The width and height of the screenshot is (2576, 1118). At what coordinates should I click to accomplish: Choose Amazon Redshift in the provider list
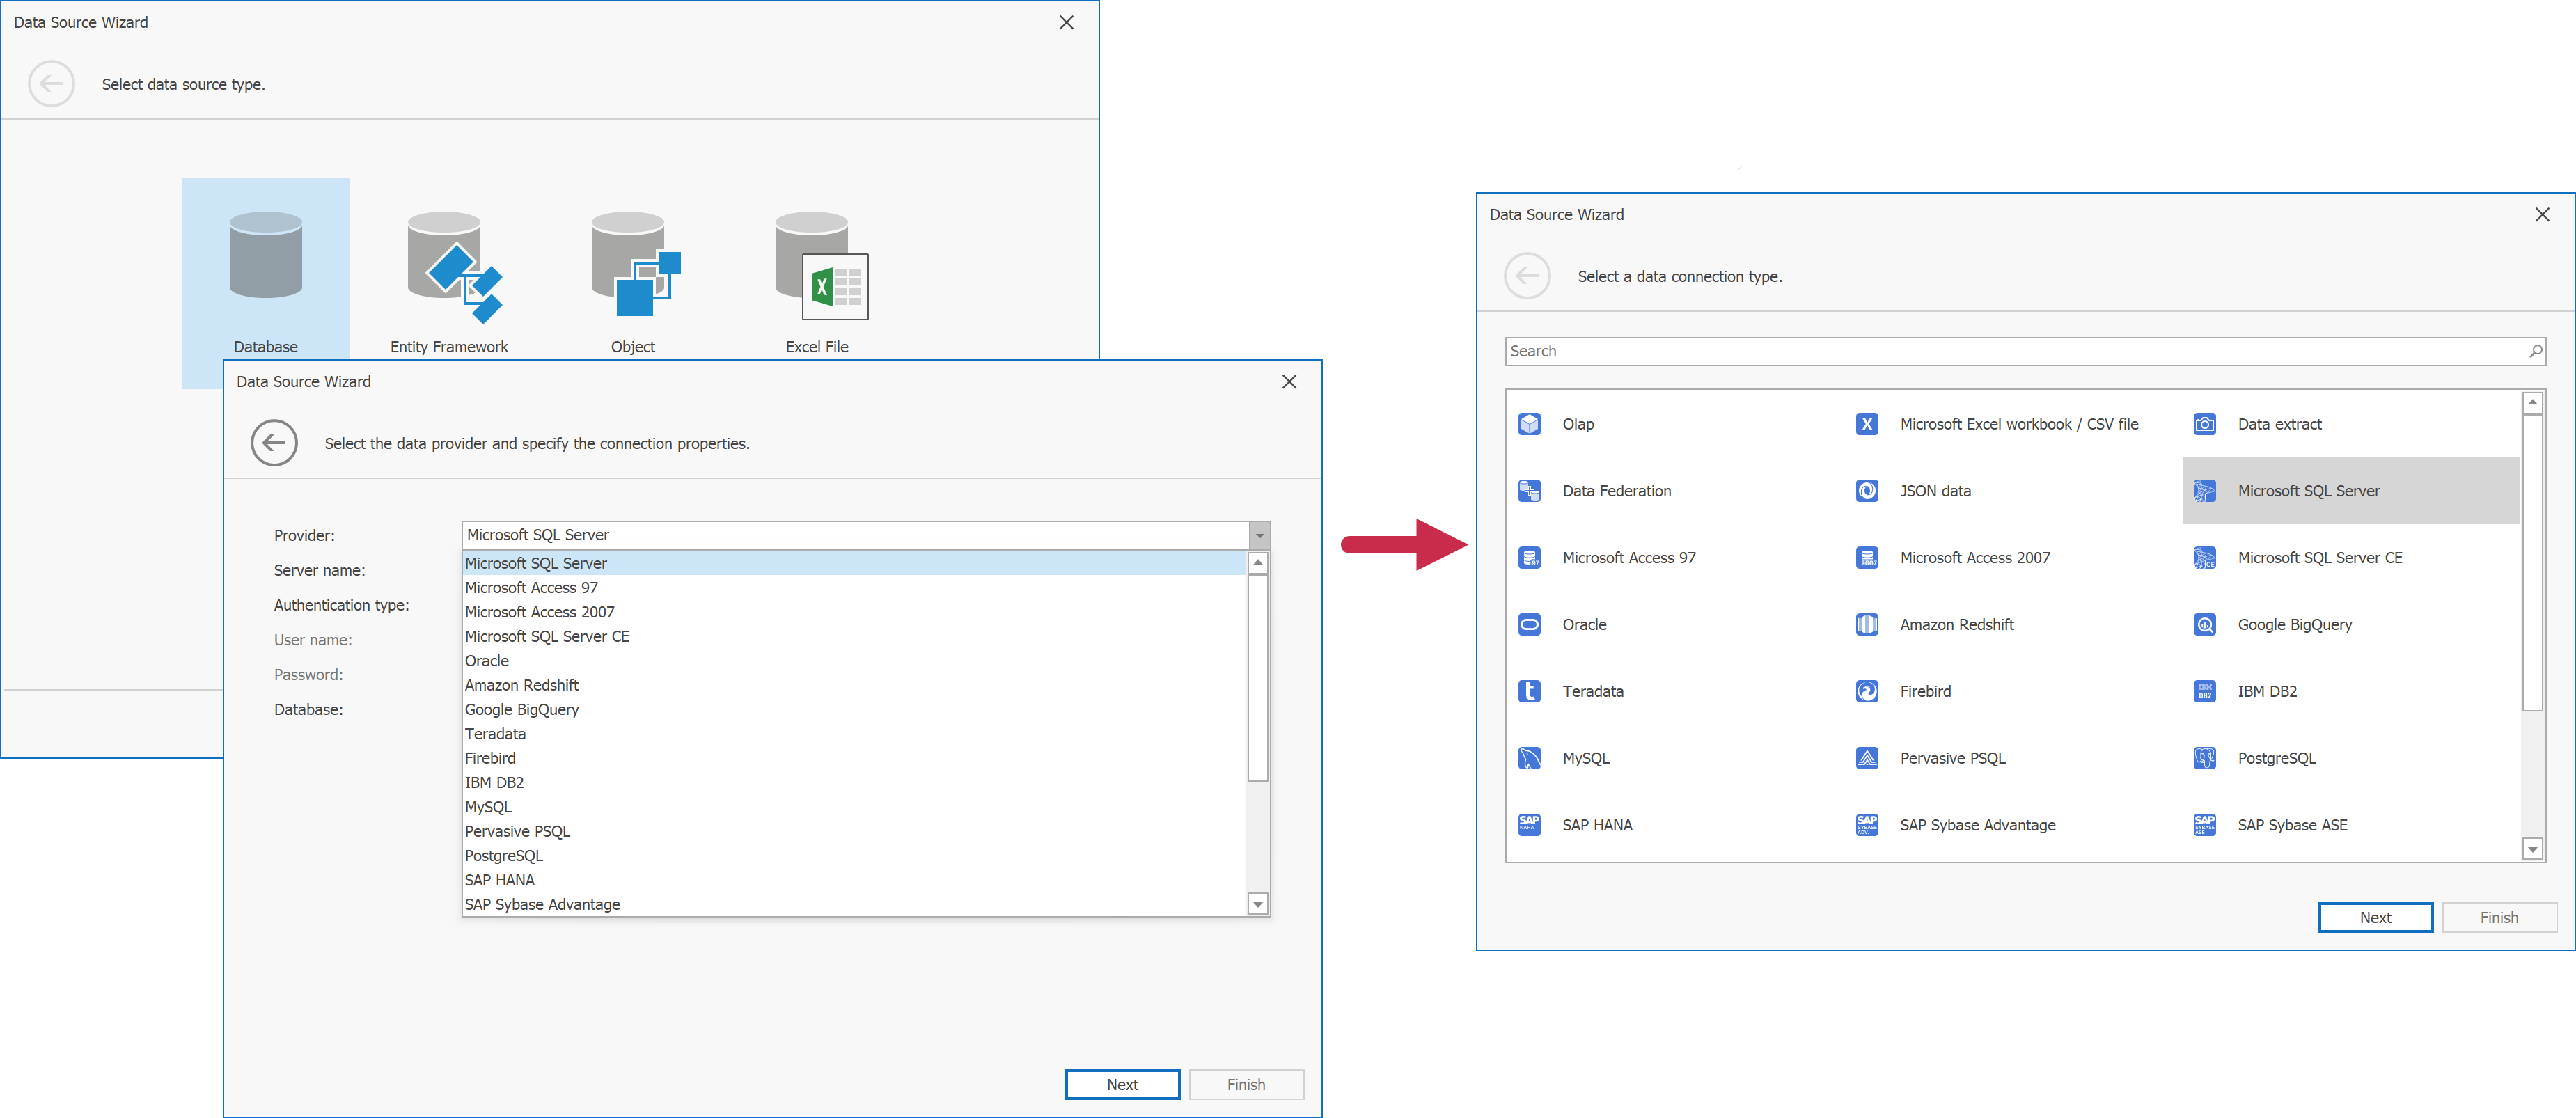854,685
